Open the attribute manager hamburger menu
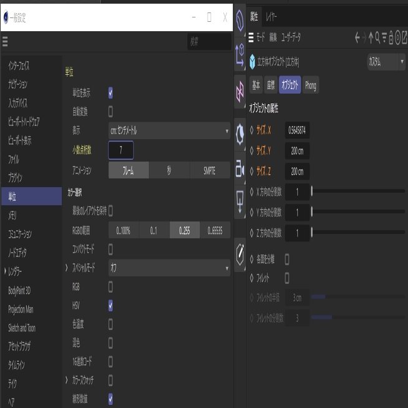The height and width of the screenshot is (408, 408). (x=251, y=37)
